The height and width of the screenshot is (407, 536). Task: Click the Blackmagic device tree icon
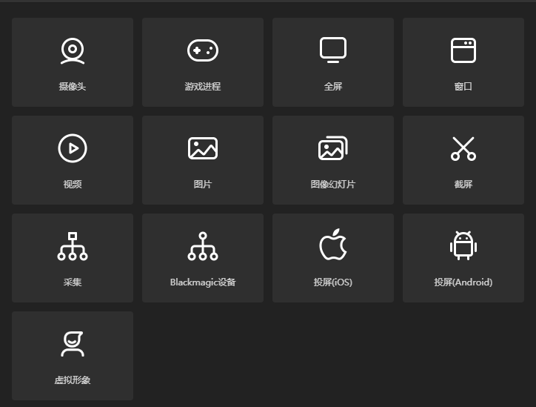[x=203, y=246]
